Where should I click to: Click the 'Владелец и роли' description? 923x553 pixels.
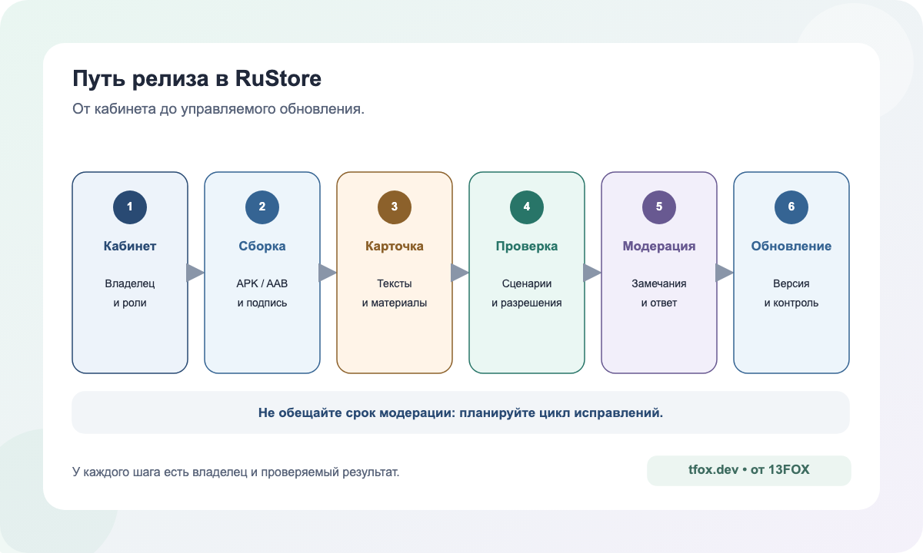coord(130,293)
